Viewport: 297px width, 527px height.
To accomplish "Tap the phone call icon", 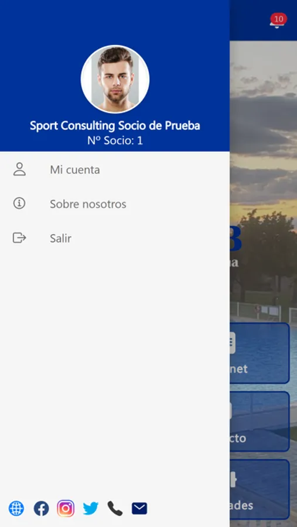I will point(115,508).
